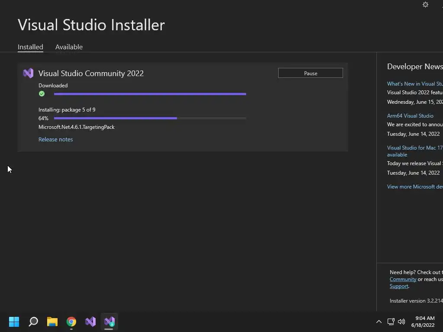The height and width of the screenshot is (332, 443).
Task: Open Visual Studio for Mac news link
Action: pyautogui.click(x=415, y=151)
